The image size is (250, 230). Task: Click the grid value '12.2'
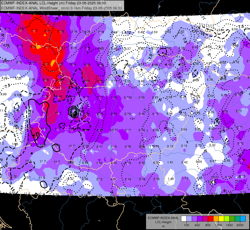tap(208, 30)
